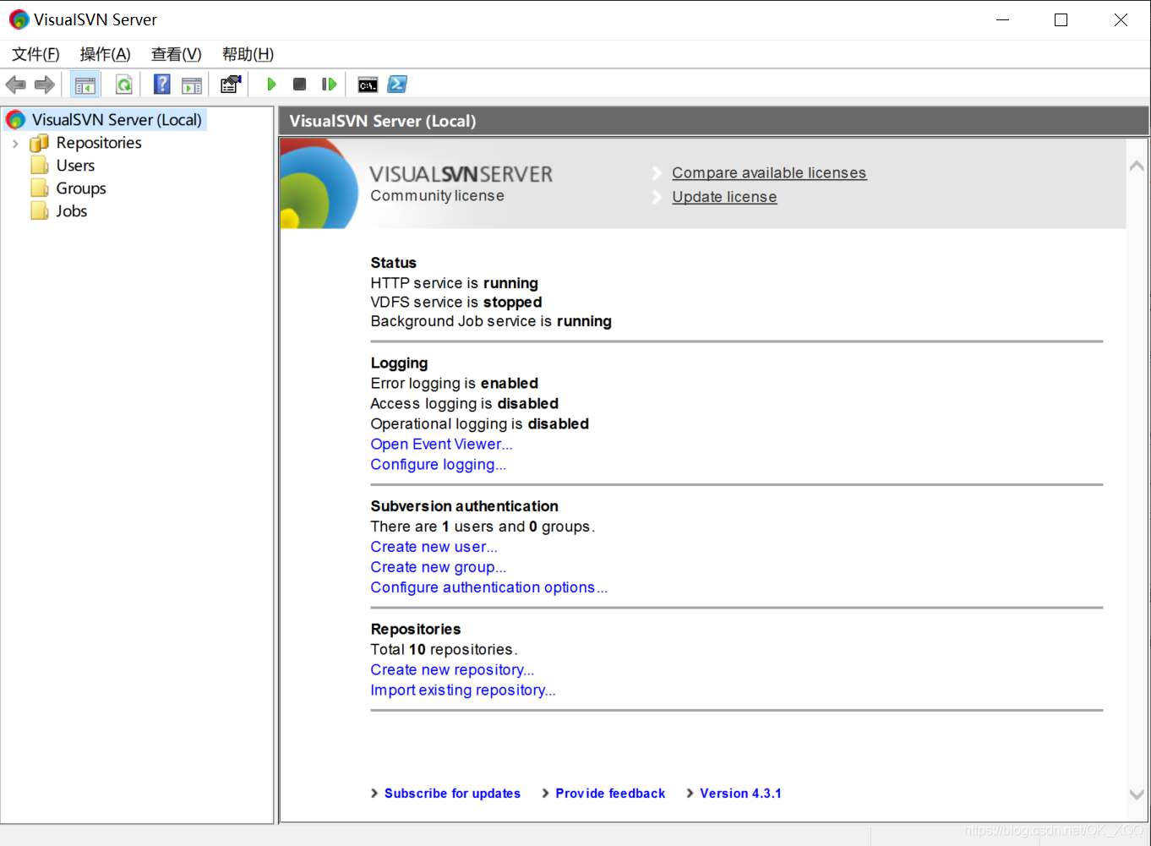Image resolution: width=1151 pixels, height=846 pixels.
Task: Toggle the show/hide action pane icon
Action: click(192, 85)
